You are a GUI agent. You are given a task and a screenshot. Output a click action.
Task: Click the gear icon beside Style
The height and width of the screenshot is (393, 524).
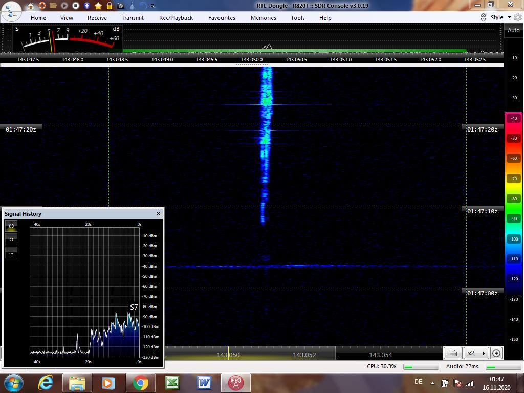pyautogui.click(x=518, y=17)
